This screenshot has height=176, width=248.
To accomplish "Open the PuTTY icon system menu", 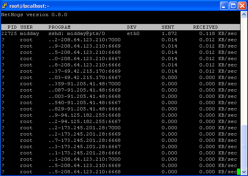I will [x=5, y=6].
